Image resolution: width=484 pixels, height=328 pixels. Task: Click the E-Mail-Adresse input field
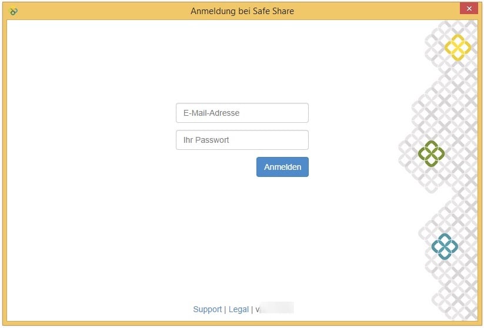(242, 113)
